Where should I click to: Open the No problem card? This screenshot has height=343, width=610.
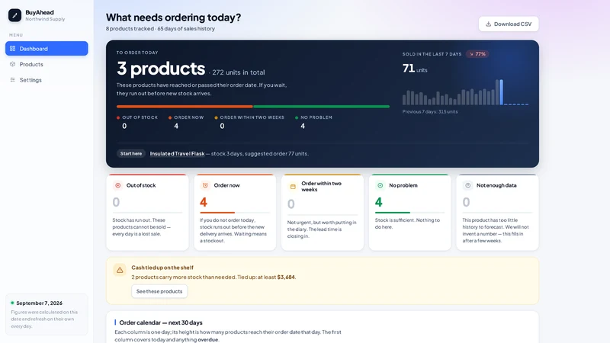(x=410, y=212)
